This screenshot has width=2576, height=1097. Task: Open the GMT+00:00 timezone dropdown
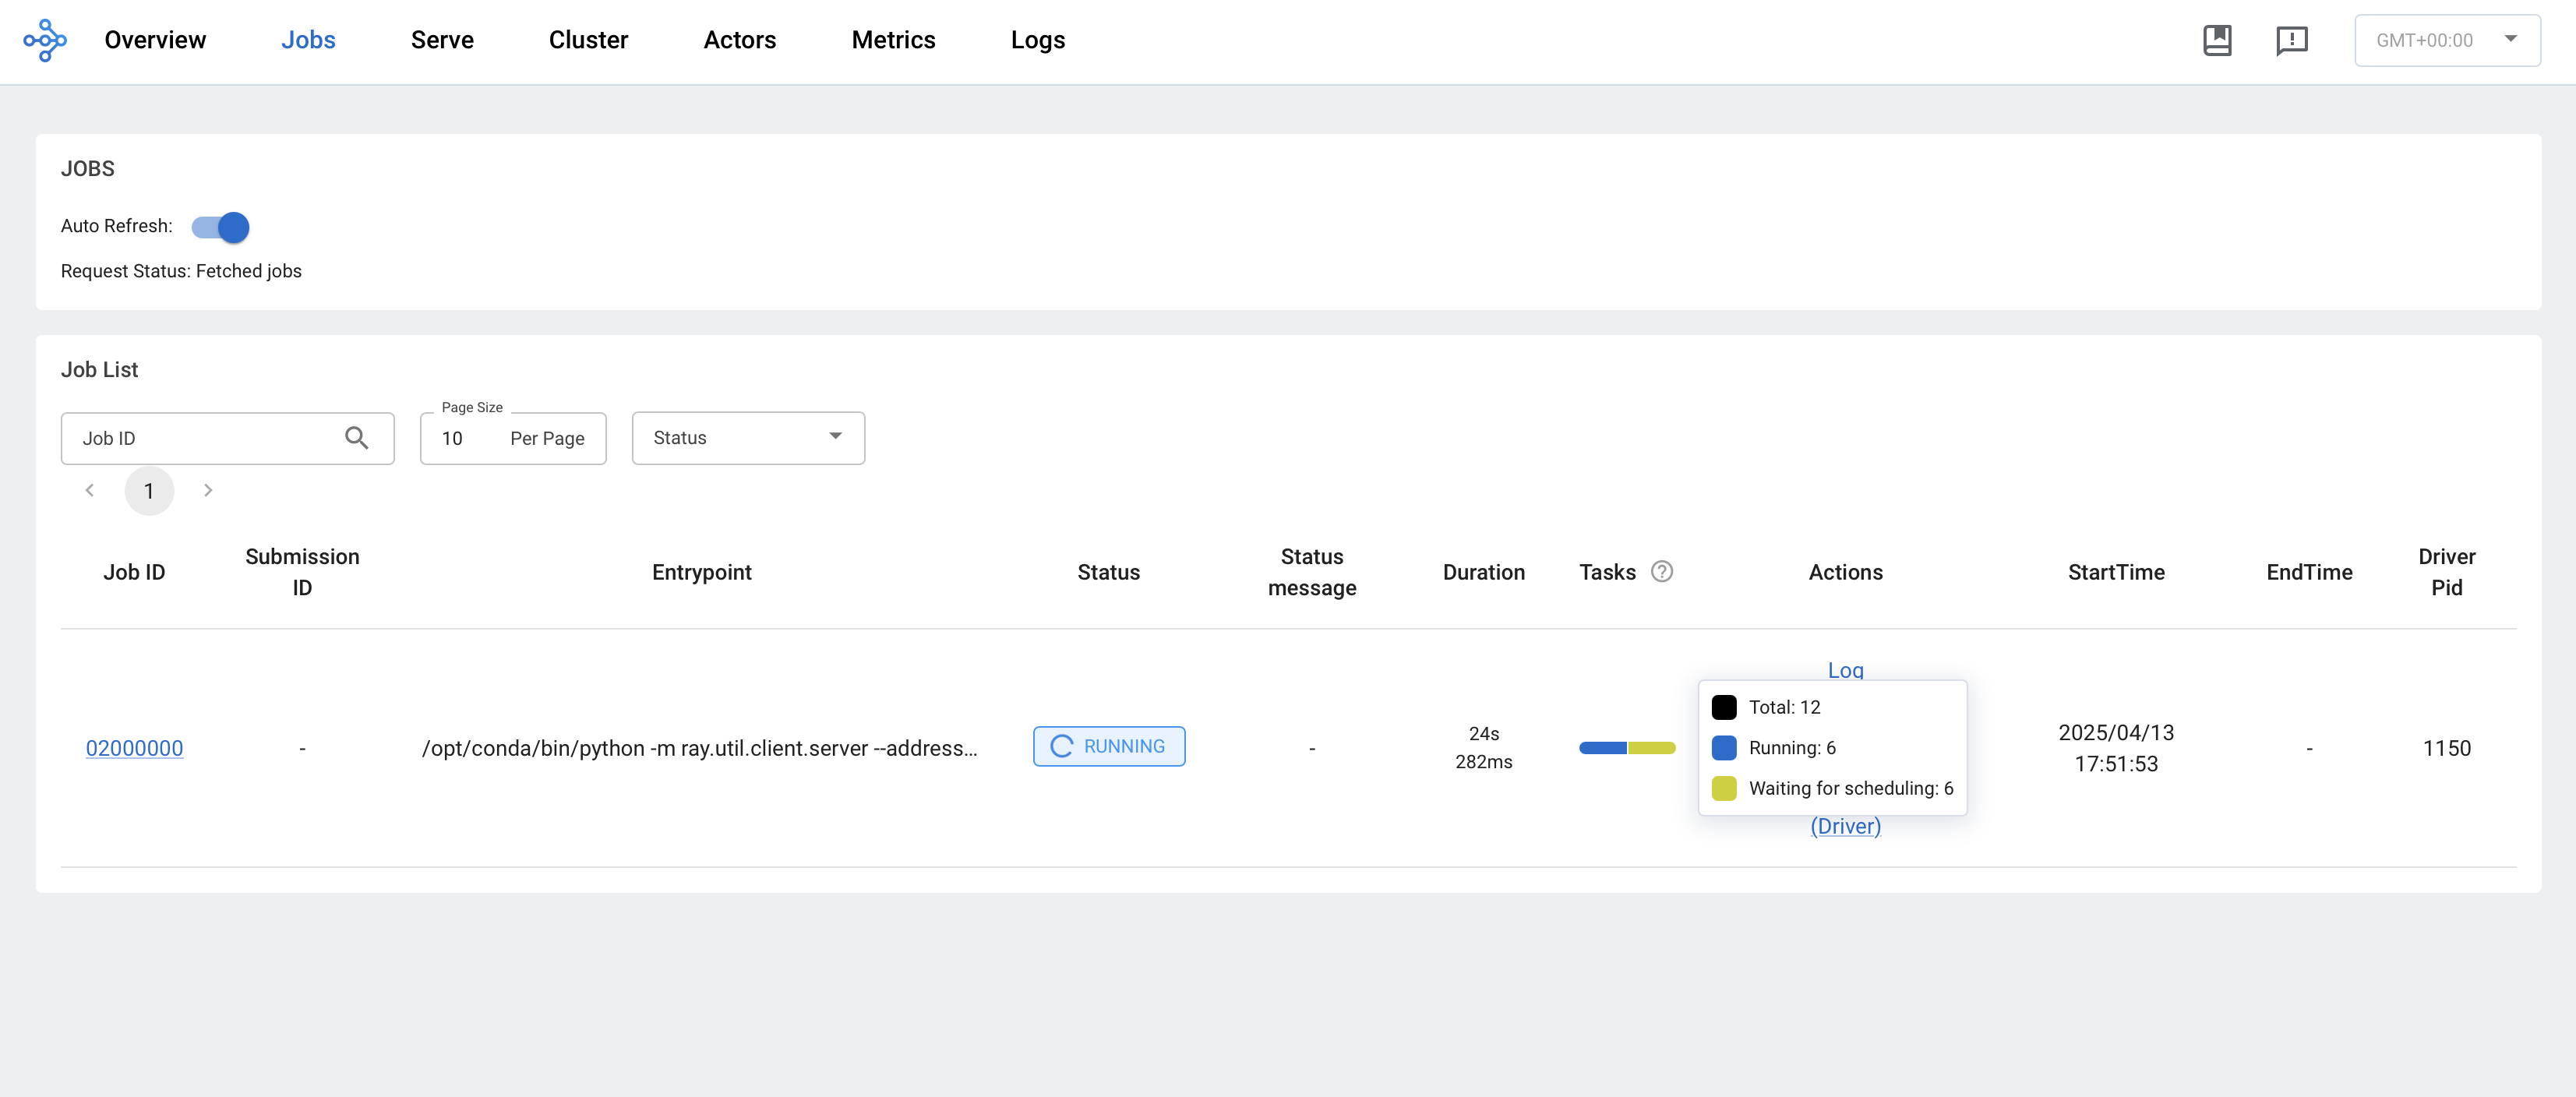coord(2447,41)
